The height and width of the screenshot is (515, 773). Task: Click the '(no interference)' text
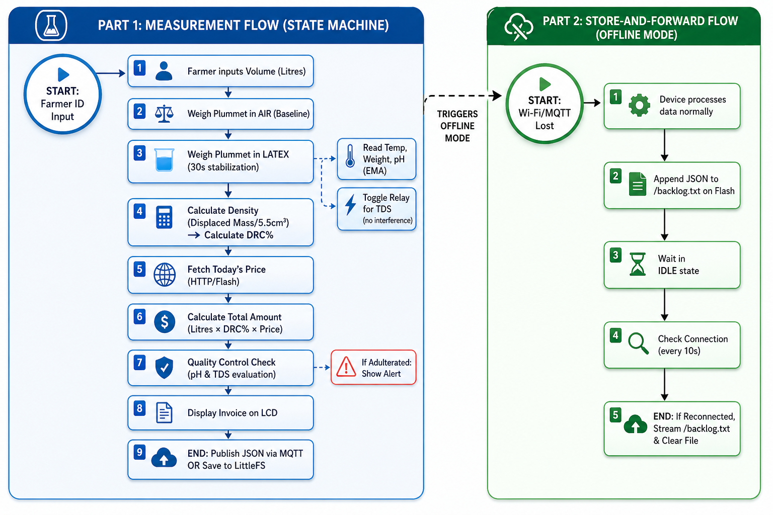coord(388,220)
